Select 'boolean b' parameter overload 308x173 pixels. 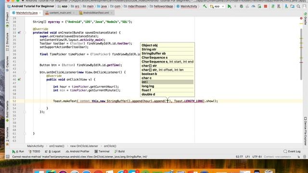(167, 74)
